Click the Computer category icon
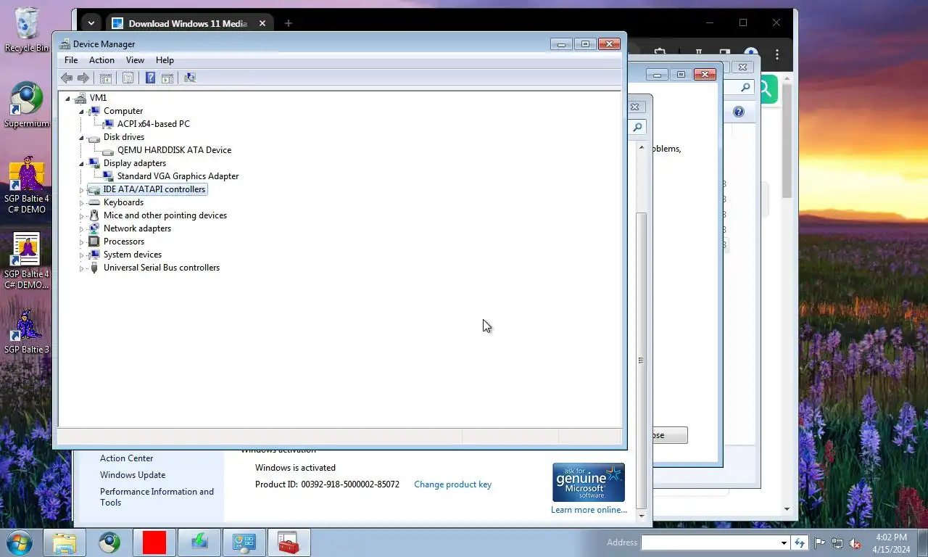Screen dimensions: 928x557 click(x=94, y=111)
